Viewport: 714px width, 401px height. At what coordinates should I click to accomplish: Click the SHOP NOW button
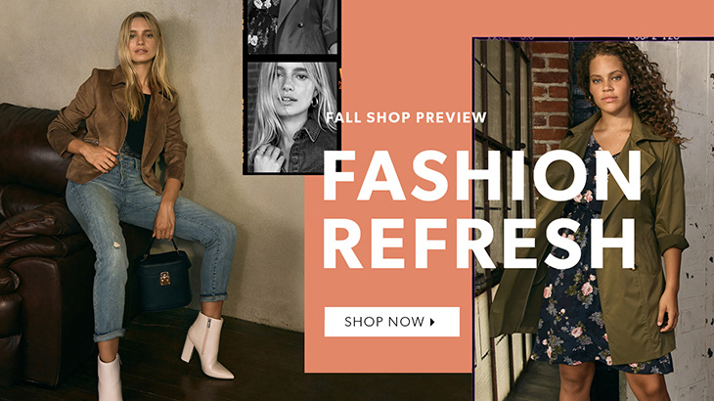391,322
